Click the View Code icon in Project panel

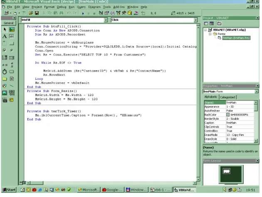click(206, 24)
